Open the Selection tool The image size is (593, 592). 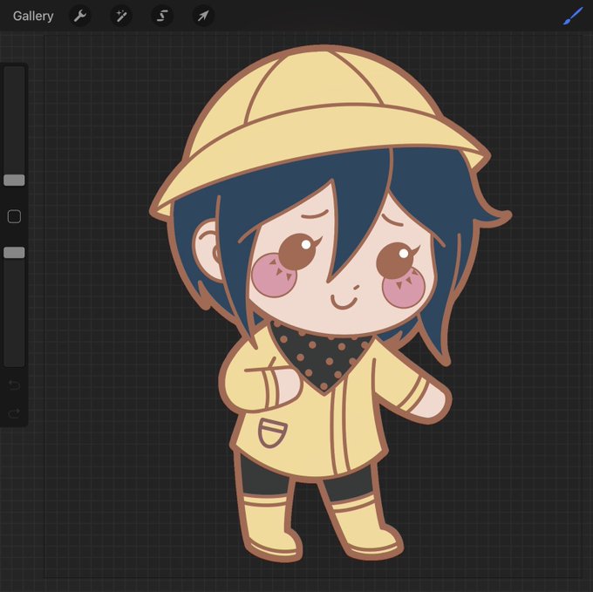[x=162, y=17]
